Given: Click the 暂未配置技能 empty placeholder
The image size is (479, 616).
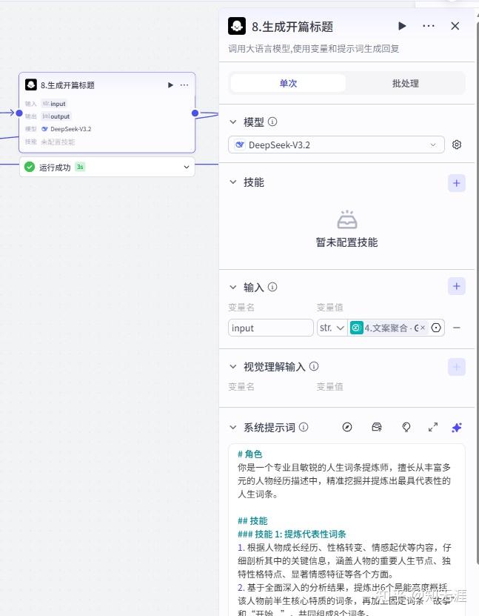Looking at the screenshot, I should point(346,230).
